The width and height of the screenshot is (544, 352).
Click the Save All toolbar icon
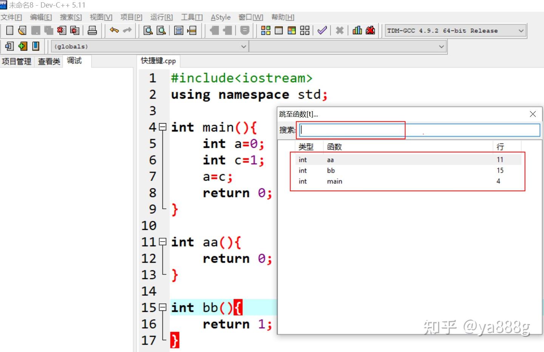(48, 30)
